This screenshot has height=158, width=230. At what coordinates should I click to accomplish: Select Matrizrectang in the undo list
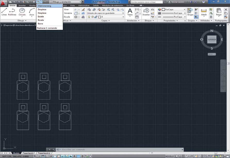point(50,6)
